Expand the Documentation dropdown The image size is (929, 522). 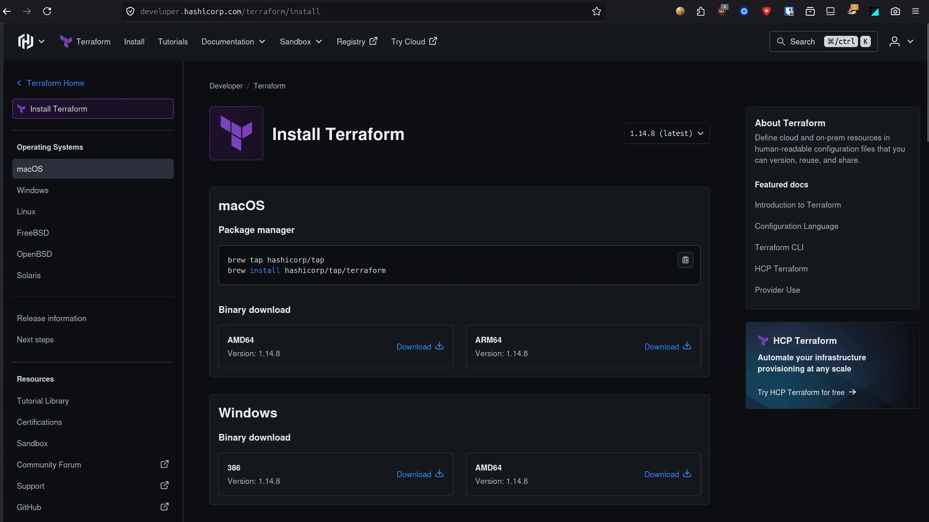(233, 41)
